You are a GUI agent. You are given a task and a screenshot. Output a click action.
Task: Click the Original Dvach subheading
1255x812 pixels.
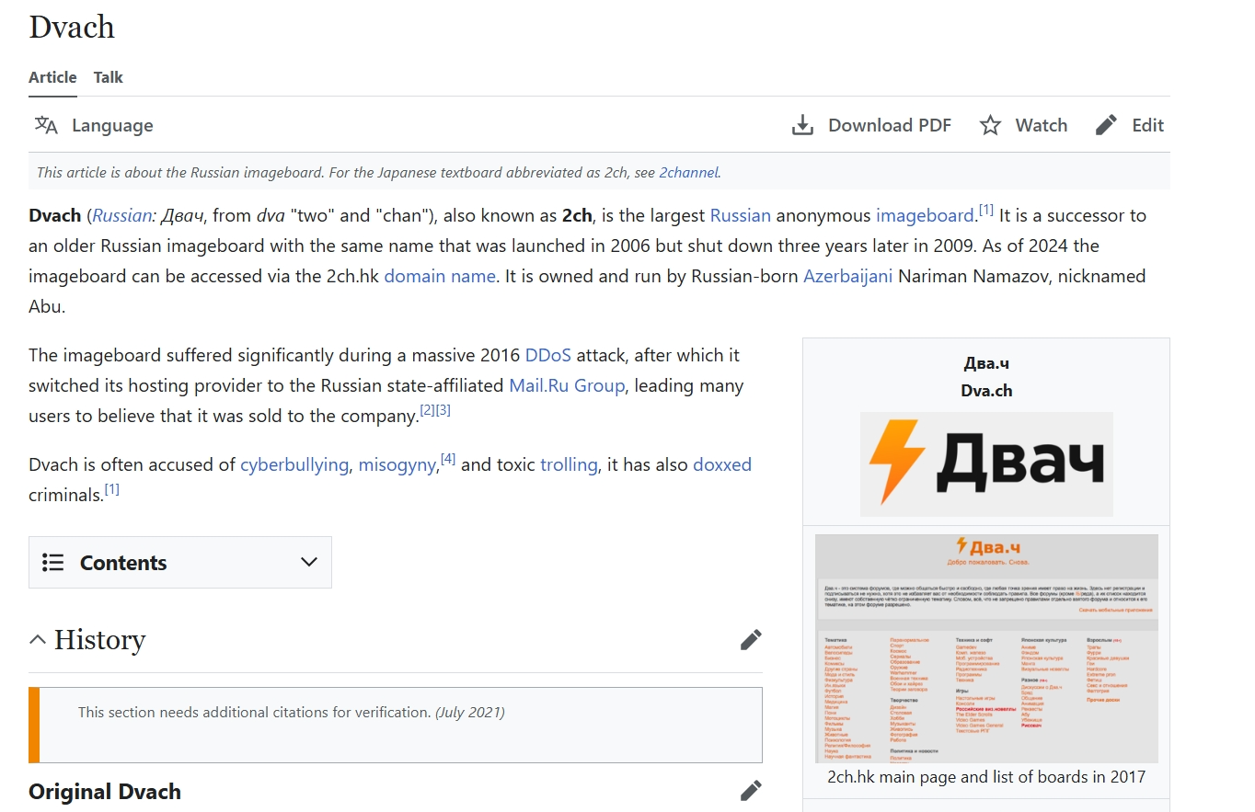coord(105,792)
